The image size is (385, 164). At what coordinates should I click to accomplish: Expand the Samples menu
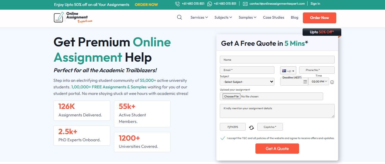pyautogui.click(x=248, y=17)
